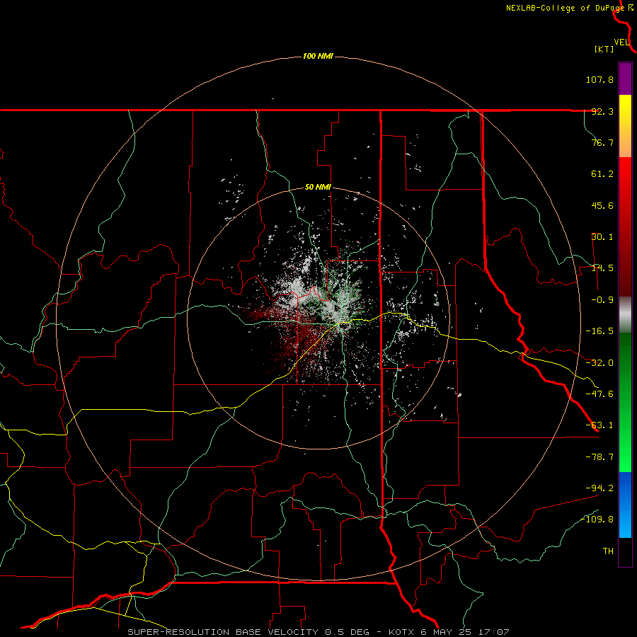Image resolution: width=637 pixels, height=637 pixels.
Task: Click the -78.7 velocity scale value
Action: pos(599,457)
